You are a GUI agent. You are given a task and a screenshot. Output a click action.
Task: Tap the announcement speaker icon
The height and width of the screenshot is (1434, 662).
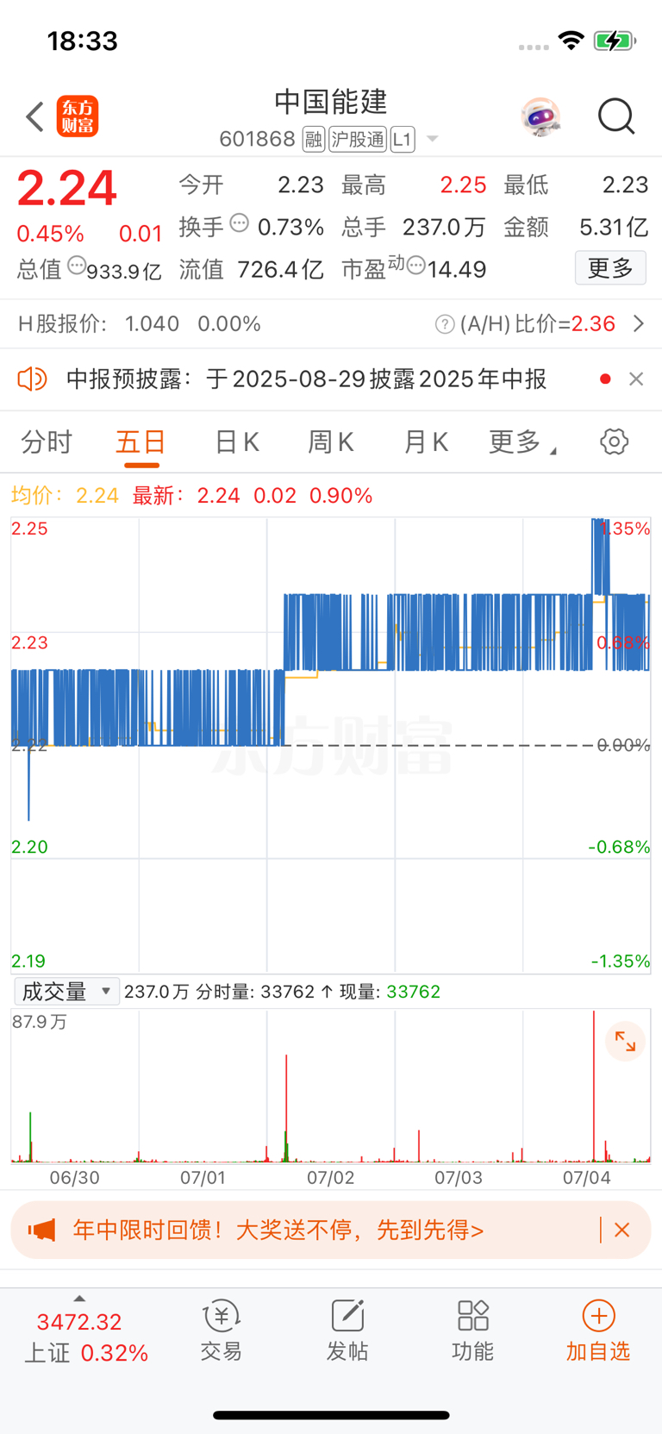coord(33,379)
